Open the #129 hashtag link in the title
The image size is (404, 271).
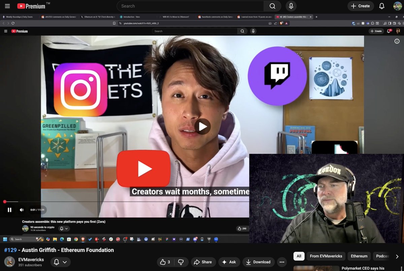tap(10, 250)
